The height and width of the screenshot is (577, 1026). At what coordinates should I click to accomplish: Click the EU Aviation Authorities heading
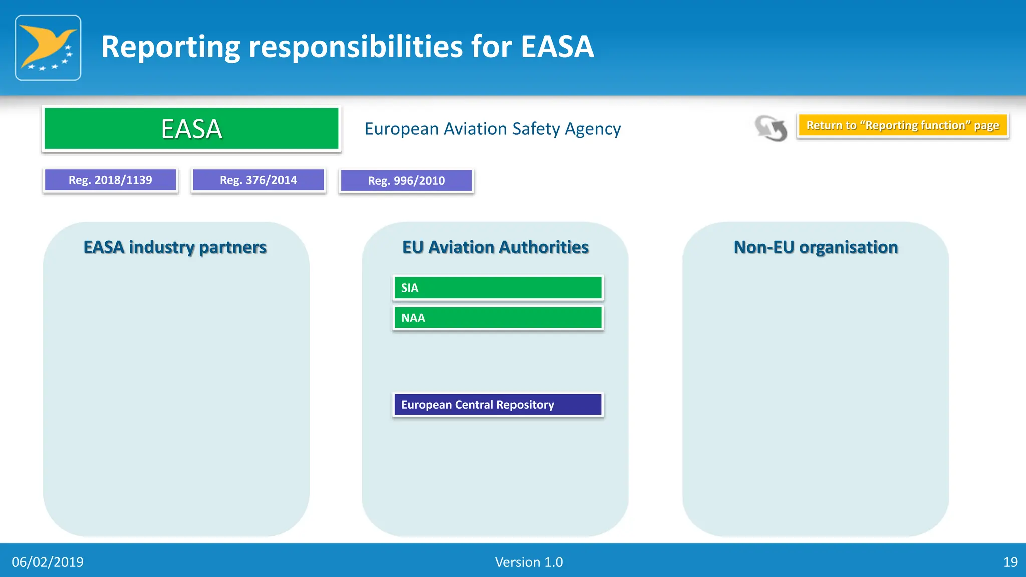[x=495, y=247]
